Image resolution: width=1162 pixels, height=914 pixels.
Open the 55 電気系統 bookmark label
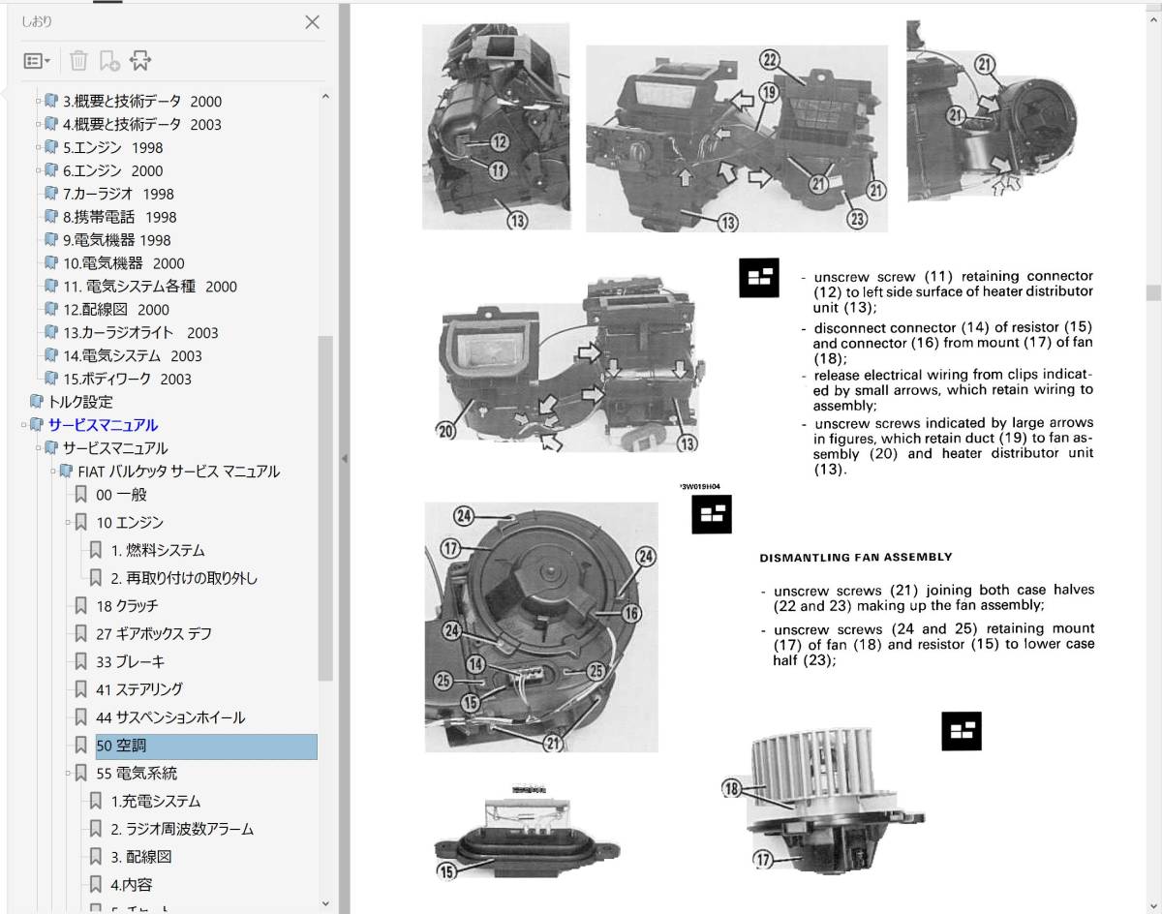tap(137, 774)
